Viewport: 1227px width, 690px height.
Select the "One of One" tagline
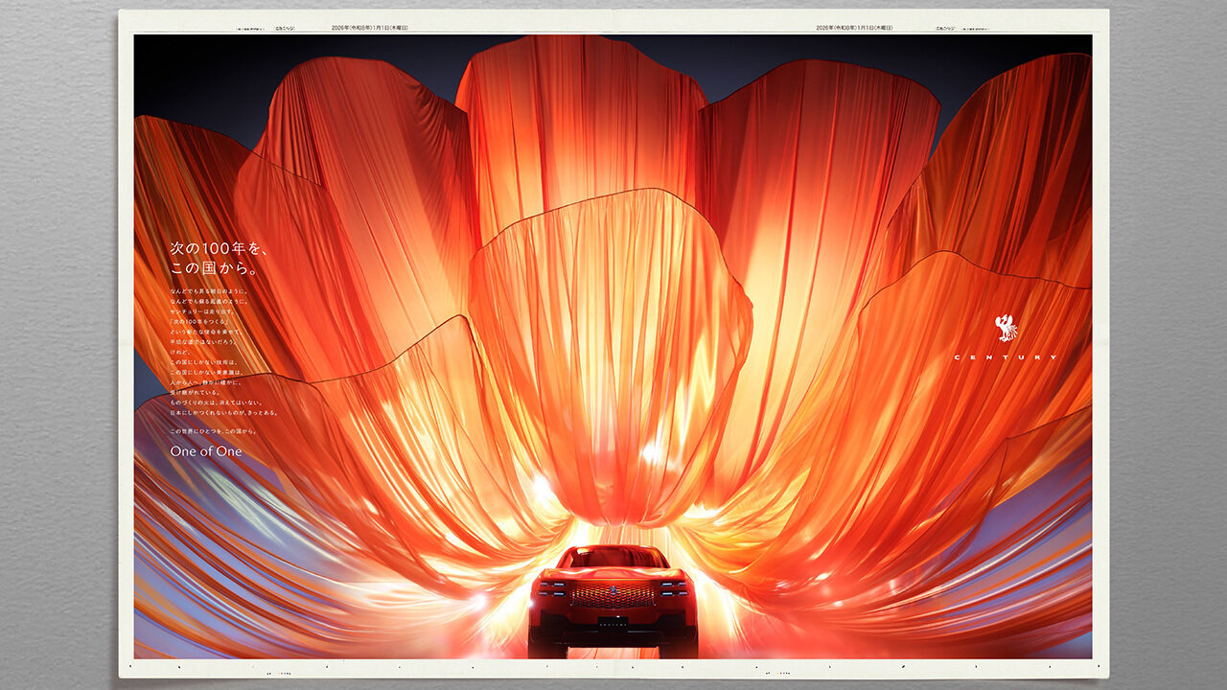click(x=206, y=451)
